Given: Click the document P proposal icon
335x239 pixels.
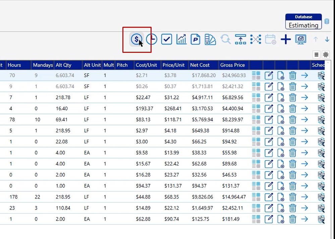Looking at the screenshot, I should tap(196, 39).
